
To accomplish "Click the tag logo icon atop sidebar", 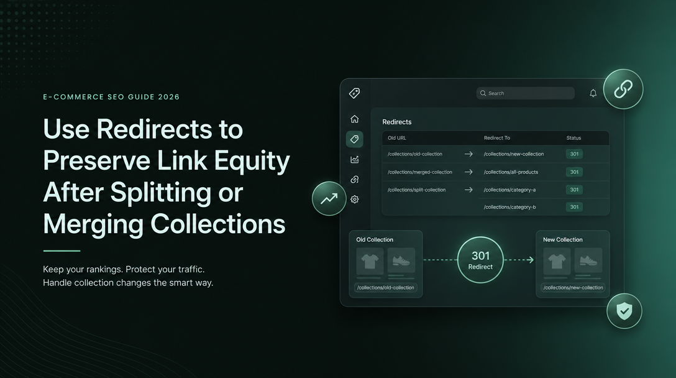I will coord(354,93).
